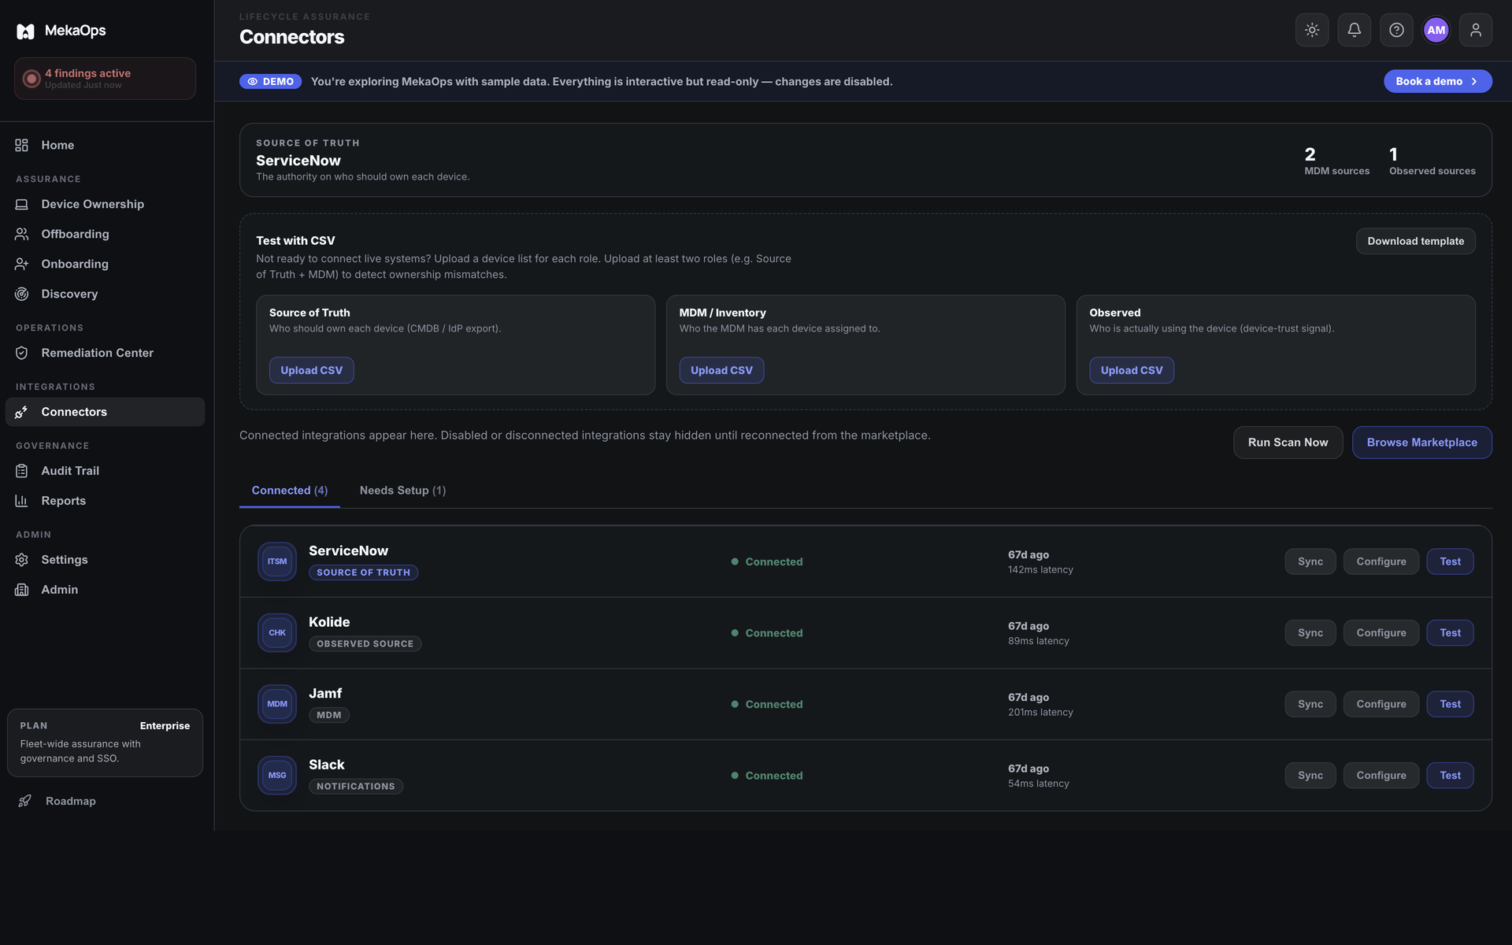Viewport: 1512px width, 945px height.
Task: Click the Offboarding people icon
Action: pyautogui.click(x=22, y=234)
